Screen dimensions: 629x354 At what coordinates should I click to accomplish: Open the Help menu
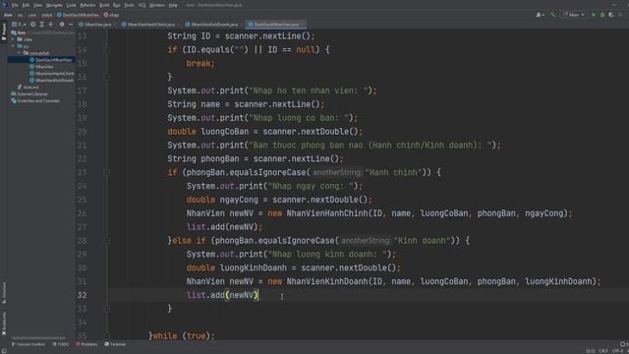173,5
